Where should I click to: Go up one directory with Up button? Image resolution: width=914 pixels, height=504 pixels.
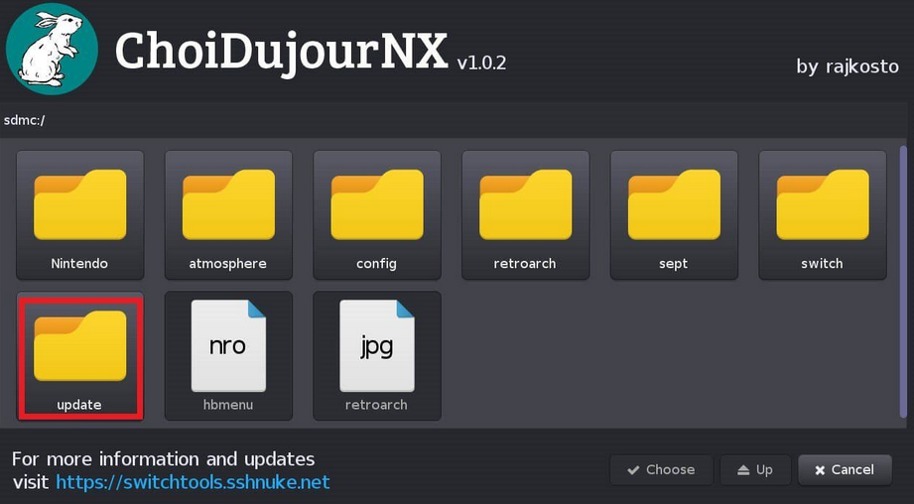pyautogui.click(x=755, y=469)
